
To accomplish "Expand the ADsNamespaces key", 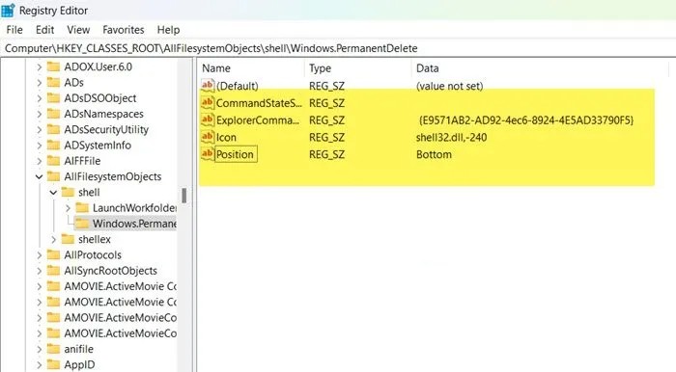I will 39,114.
